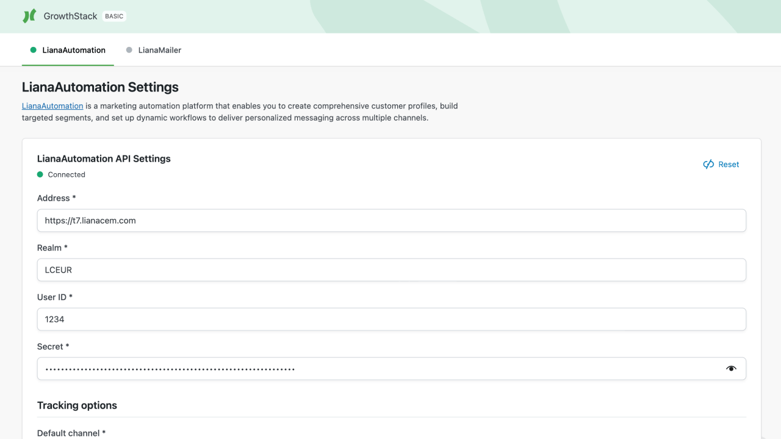Click into the User ID input field
Image resolution: width=781 pixels, height=439 pixels.
pyautogui.click(x=392, y=319)
